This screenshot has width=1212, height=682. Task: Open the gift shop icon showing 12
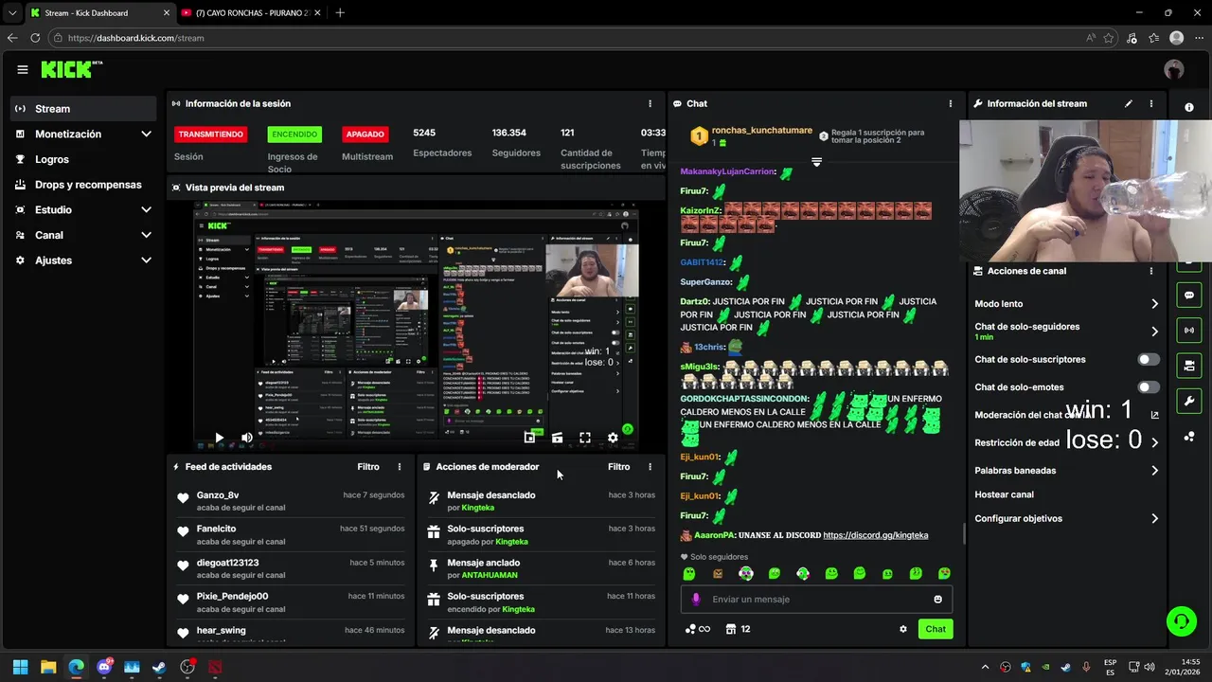tap(738, 629)
